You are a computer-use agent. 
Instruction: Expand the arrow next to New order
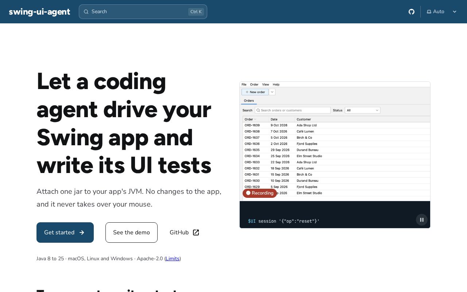pos(272,92)
